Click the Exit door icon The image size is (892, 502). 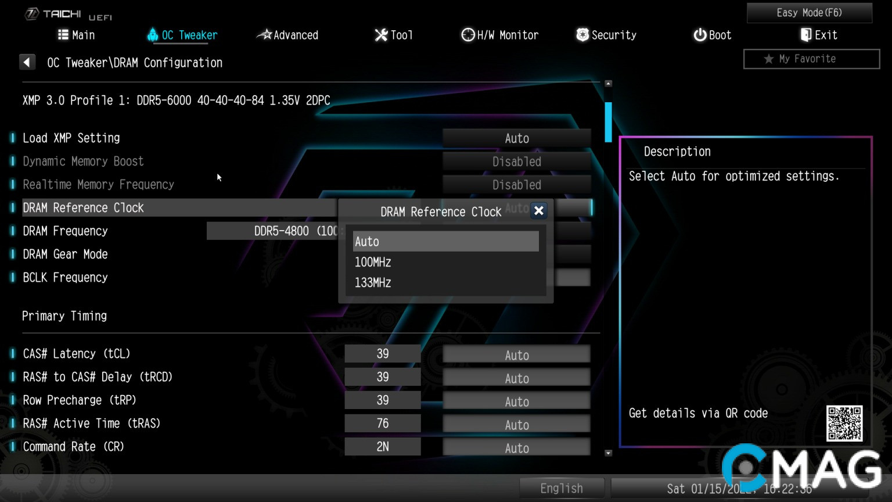805,35
